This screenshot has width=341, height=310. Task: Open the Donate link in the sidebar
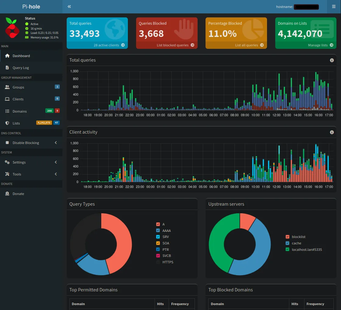tap(31, 193)
